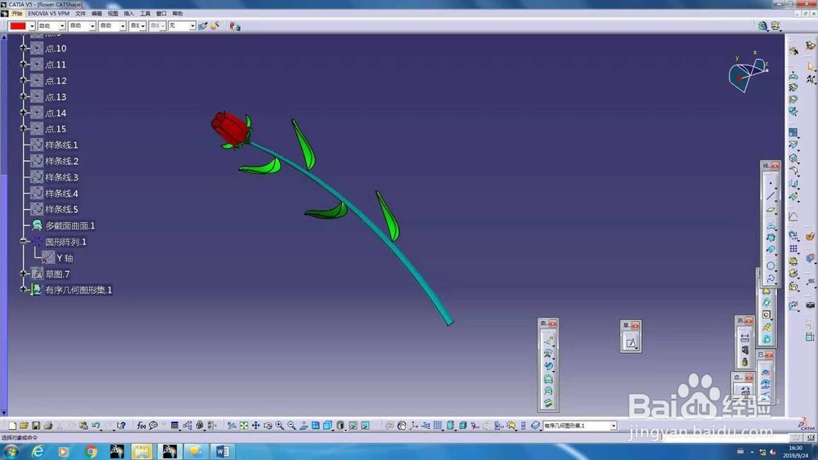818x460 pixels.
Task: Collapse the 圆形阵列.1 tree node
Action: pyautogui.click(x=23, y=241)
